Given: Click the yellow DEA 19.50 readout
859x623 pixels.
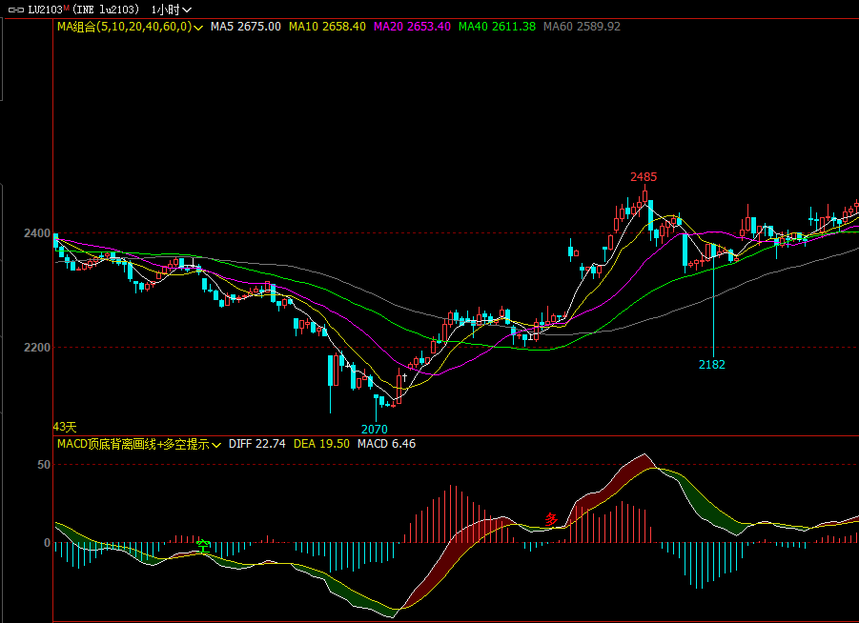Looking at the screenshot, I should 321,444.
